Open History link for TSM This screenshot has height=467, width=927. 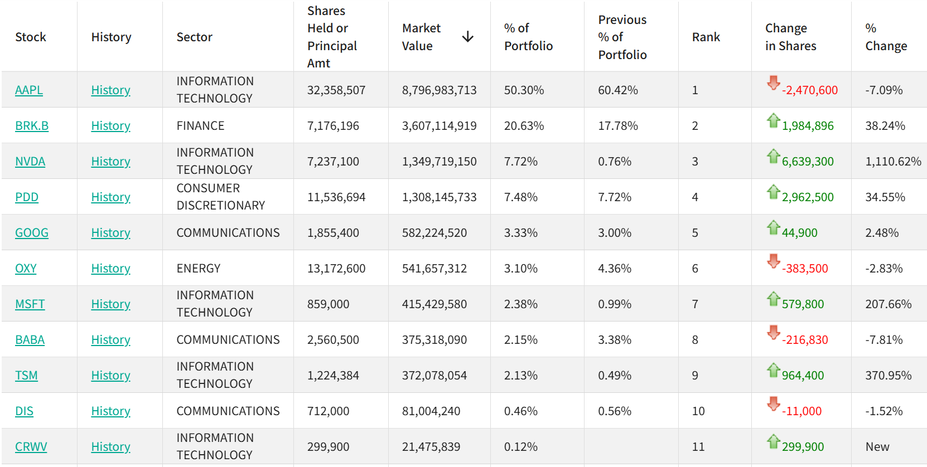coord(110,376)
